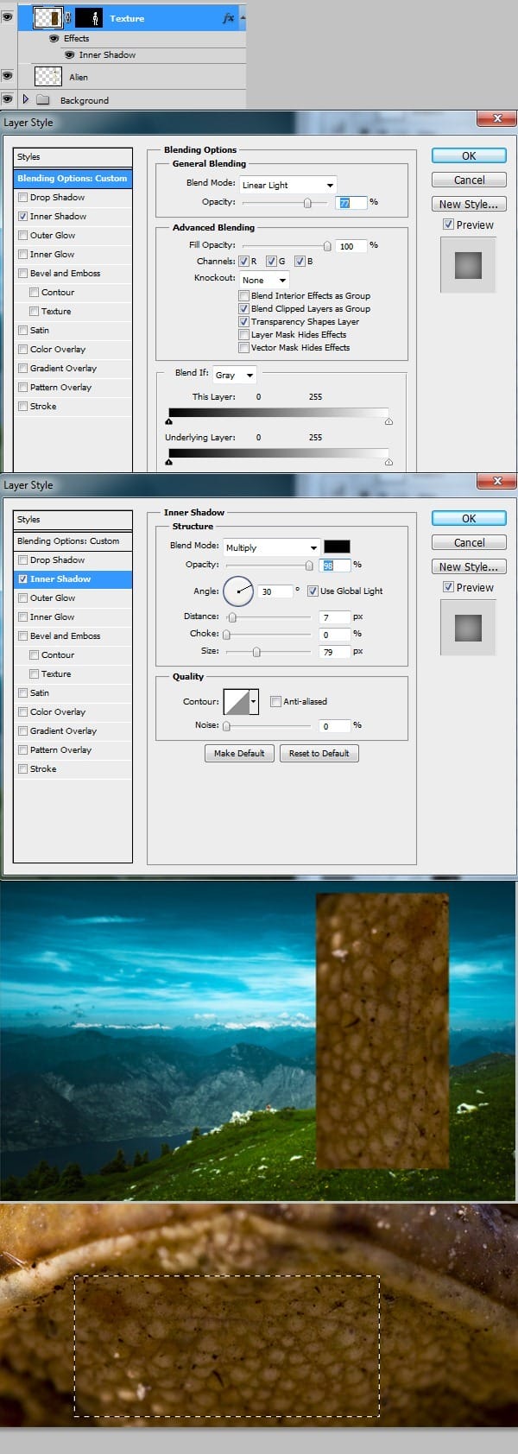The height and width of the screenshot is (1454, 518).
Task: Enable Blend Interior Effects as Group
Action: (x=244, y=295)
